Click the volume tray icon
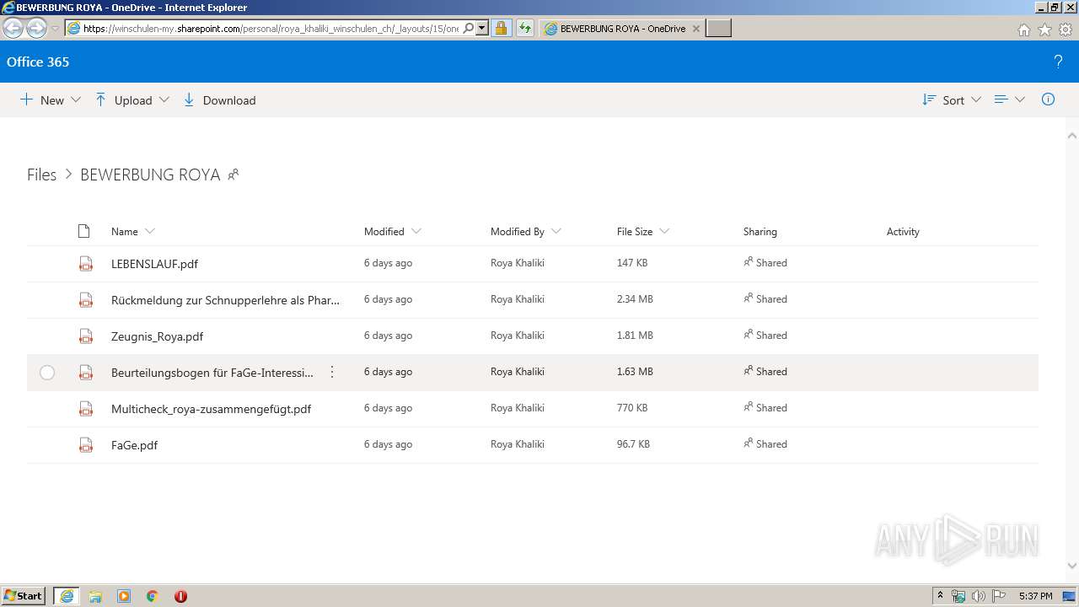 click(979, 596)
